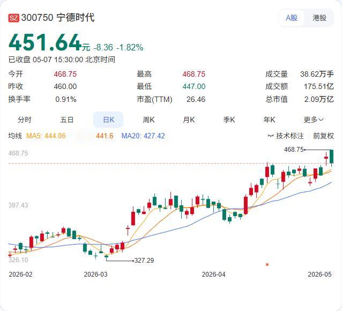Select the 周K chart tab
This screenshot has height=311, width=342.
(148, 120)
